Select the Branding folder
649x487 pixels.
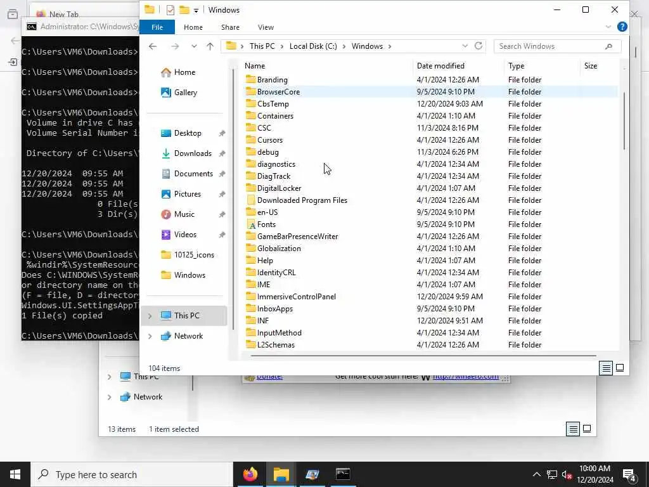[272, 79]
